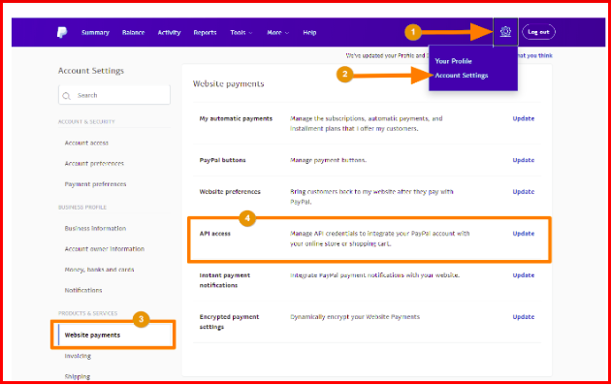Open Business information
Screen dimensions: 611x385
tap(95, 228)
